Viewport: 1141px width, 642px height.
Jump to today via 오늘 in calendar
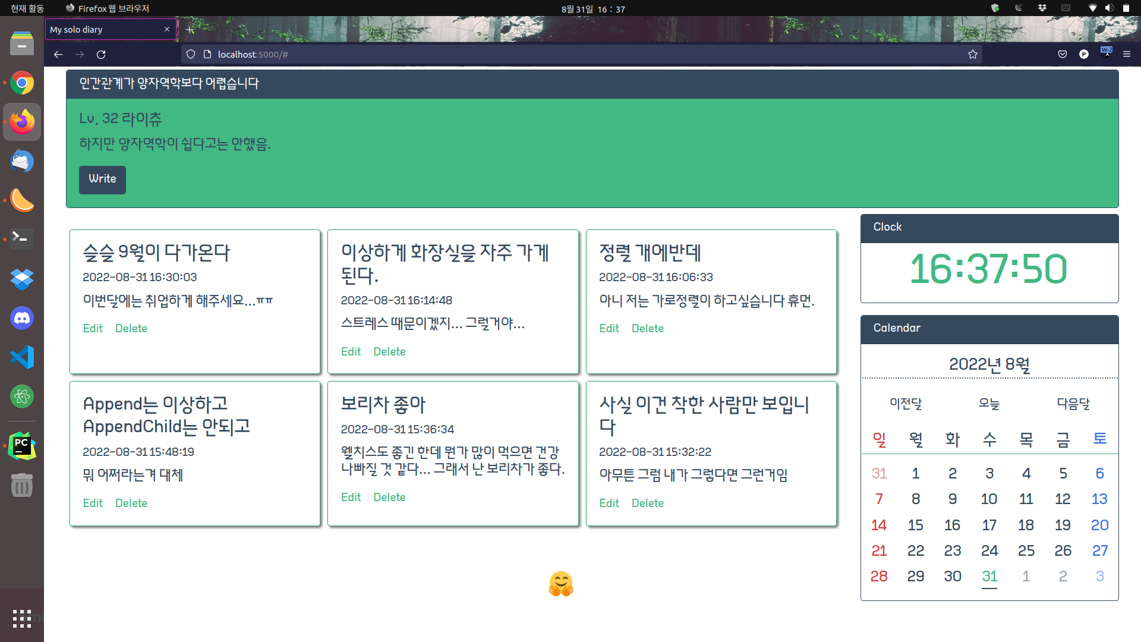click(x=989, y=404)
